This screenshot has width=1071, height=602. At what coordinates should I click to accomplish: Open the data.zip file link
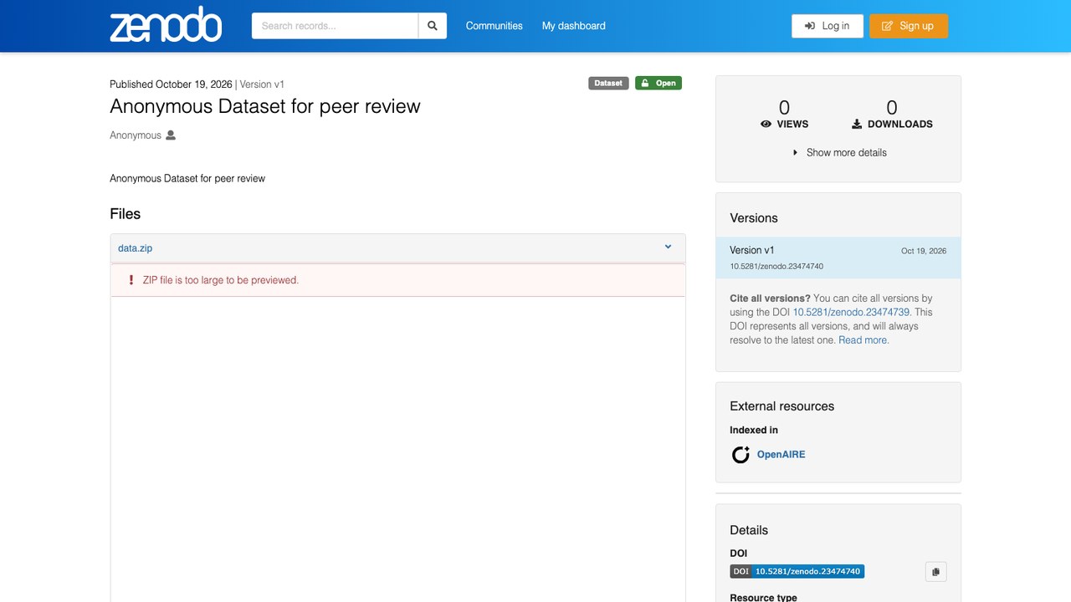[135, 248]
